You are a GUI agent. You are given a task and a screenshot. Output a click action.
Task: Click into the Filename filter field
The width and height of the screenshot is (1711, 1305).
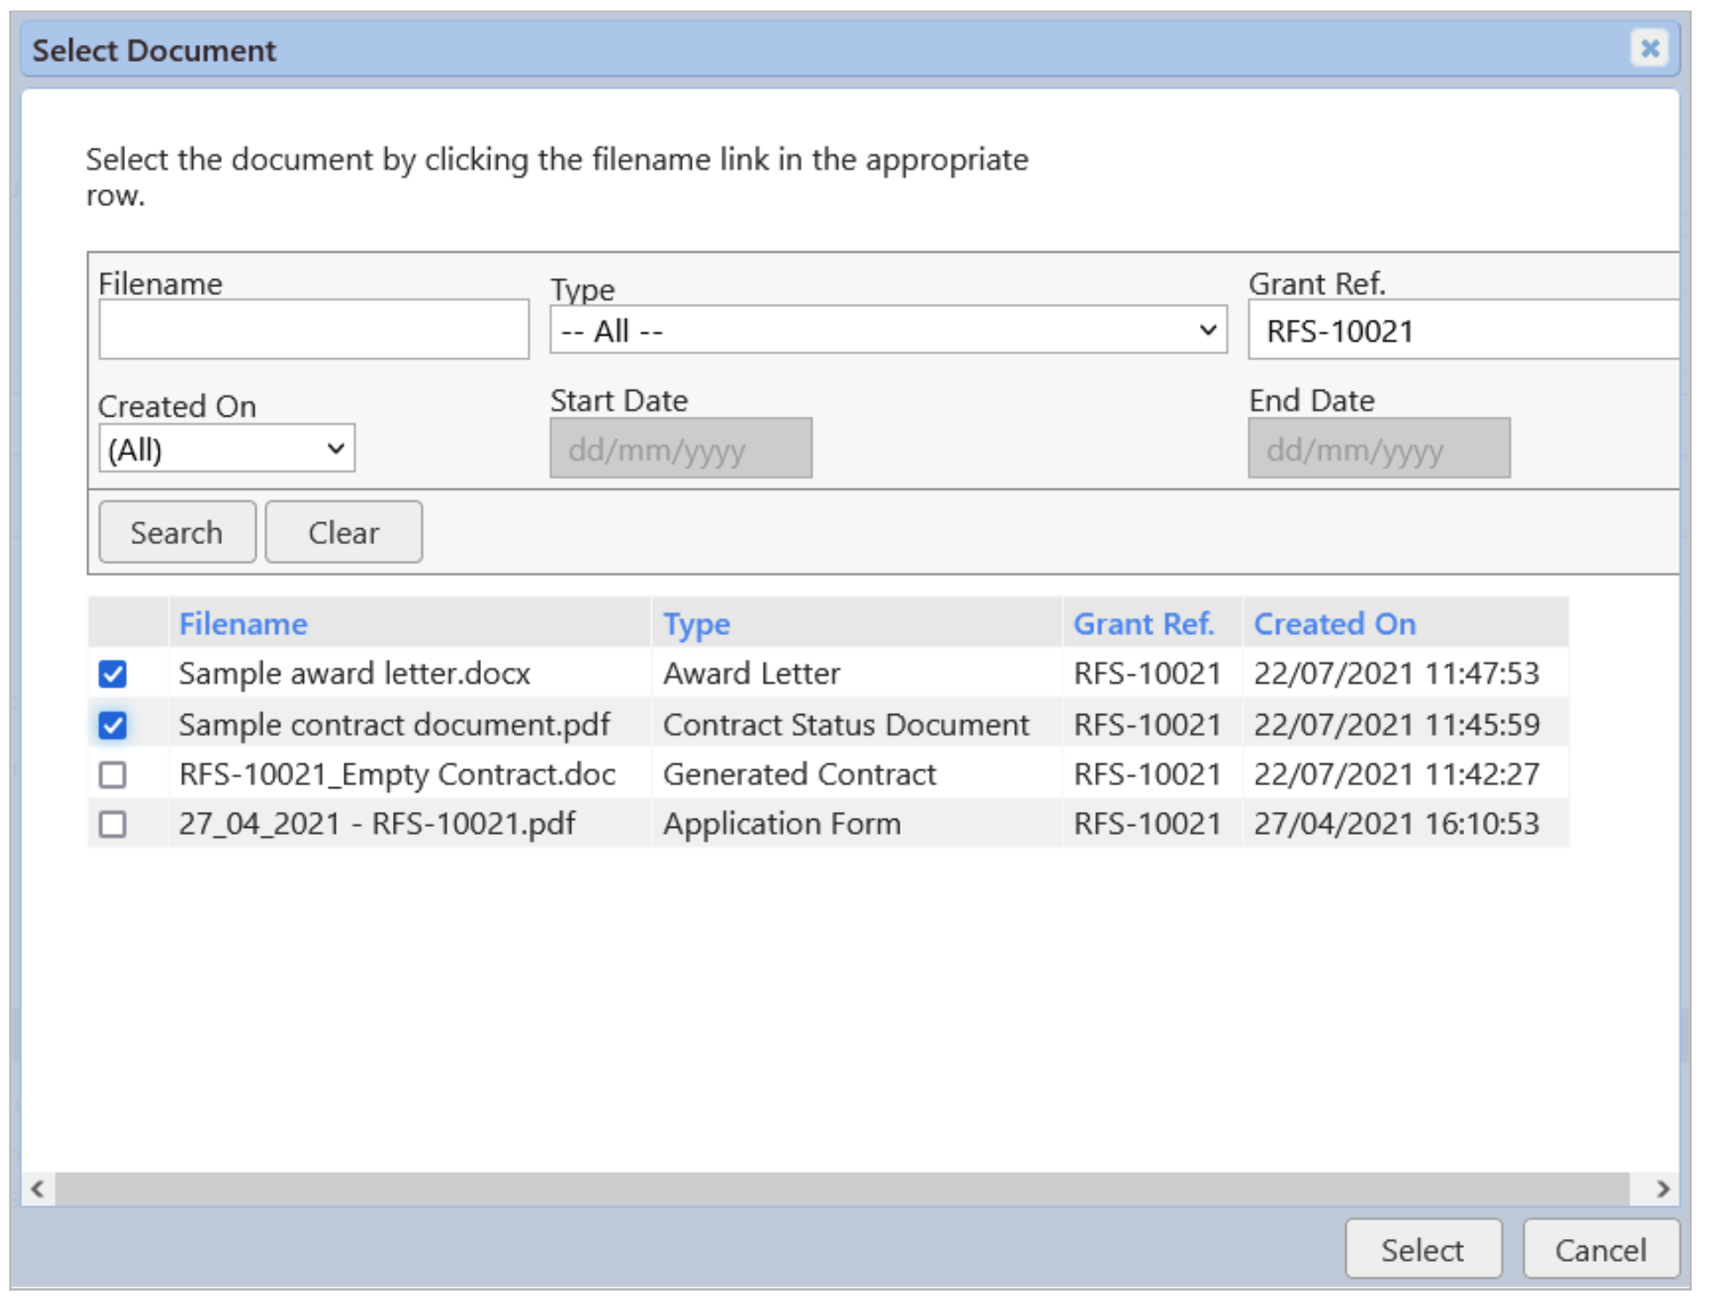pyautogui.click(x=314, y=330)
